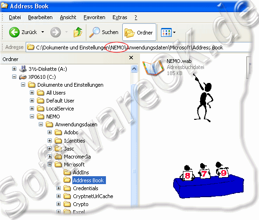Click the highlighted Address Book tree label
The image size is (259, 220).
[x=89, y=180]
